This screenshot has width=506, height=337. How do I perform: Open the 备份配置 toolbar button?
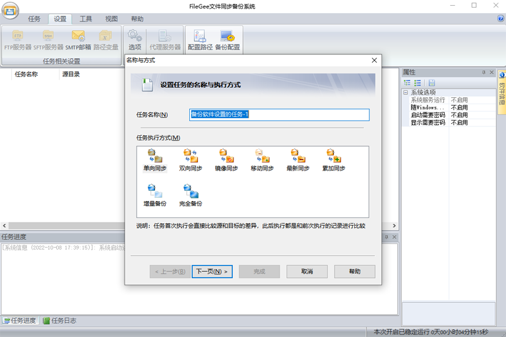pos(227,40)
